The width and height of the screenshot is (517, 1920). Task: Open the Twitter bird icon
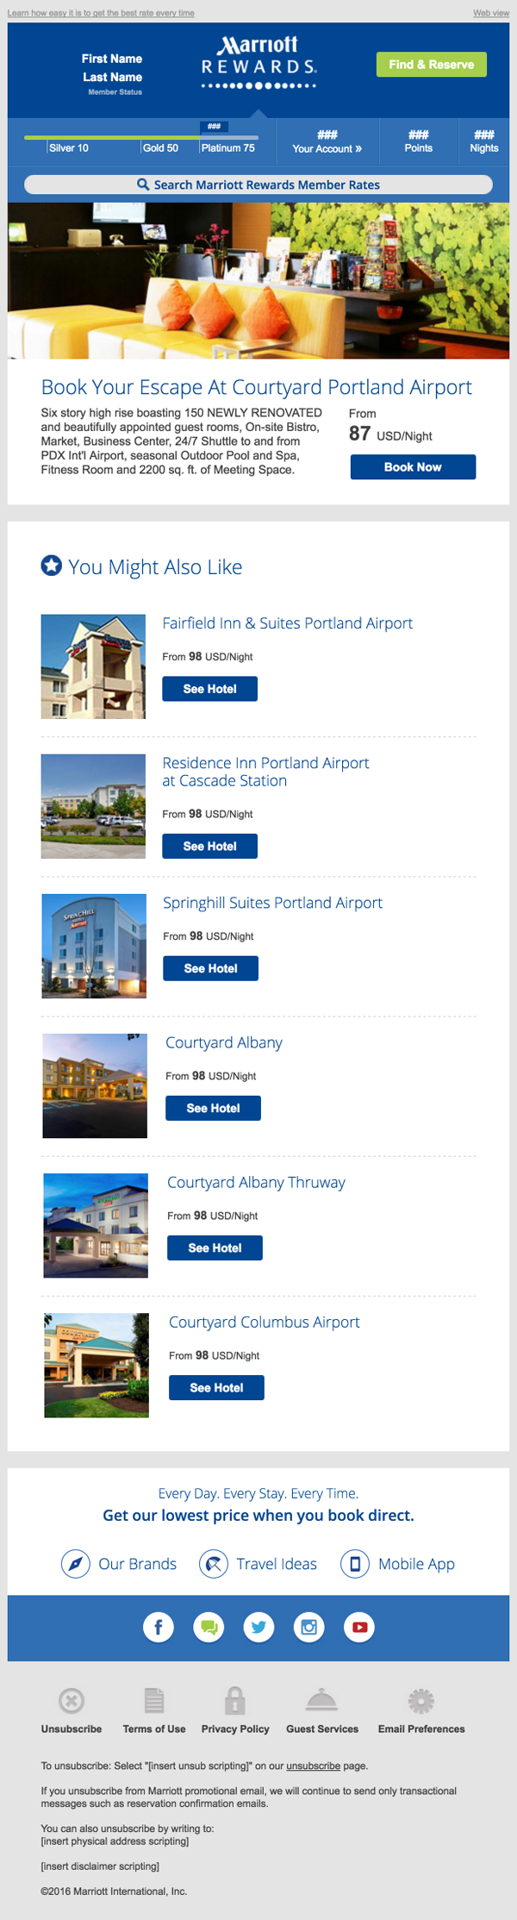point(258,1627)
